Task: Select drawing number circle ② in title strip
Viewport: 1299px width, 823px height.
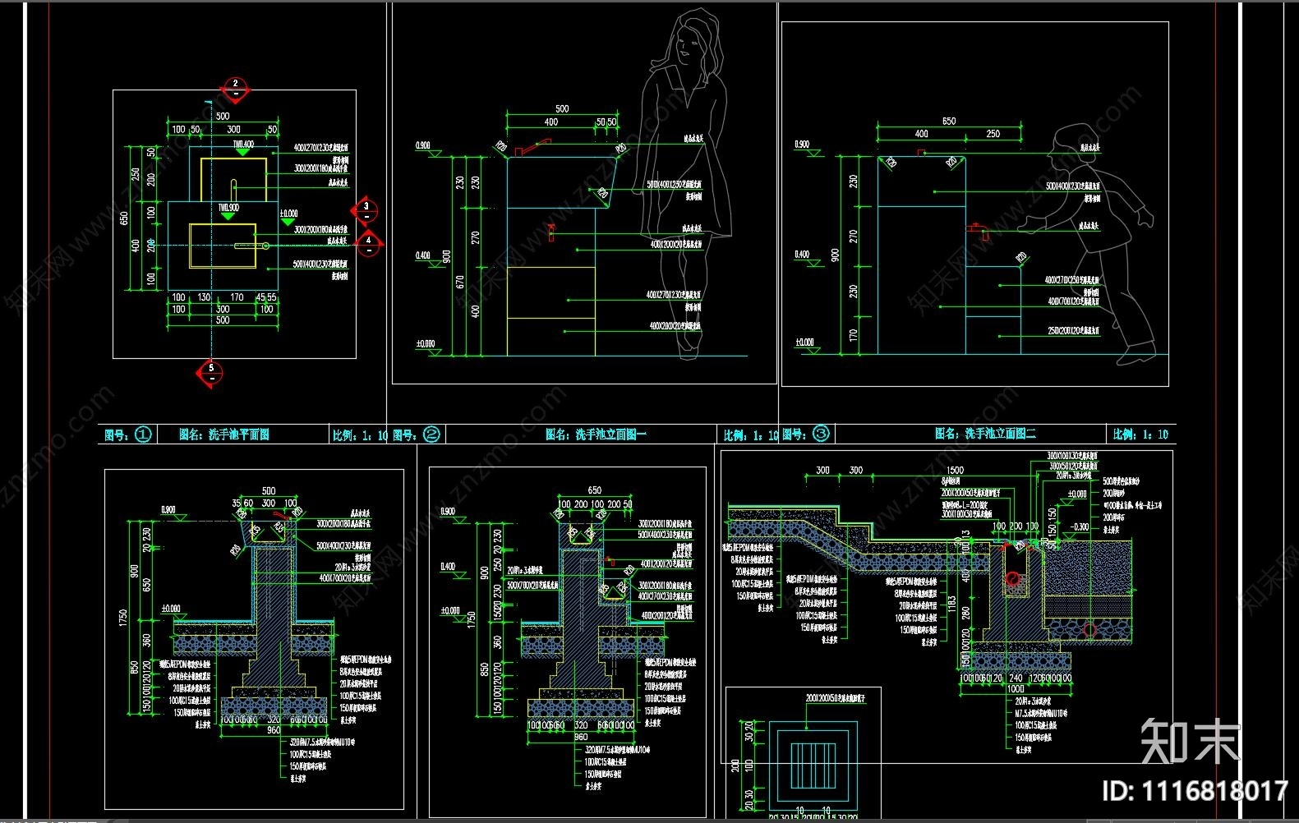Action: point(431,434)
